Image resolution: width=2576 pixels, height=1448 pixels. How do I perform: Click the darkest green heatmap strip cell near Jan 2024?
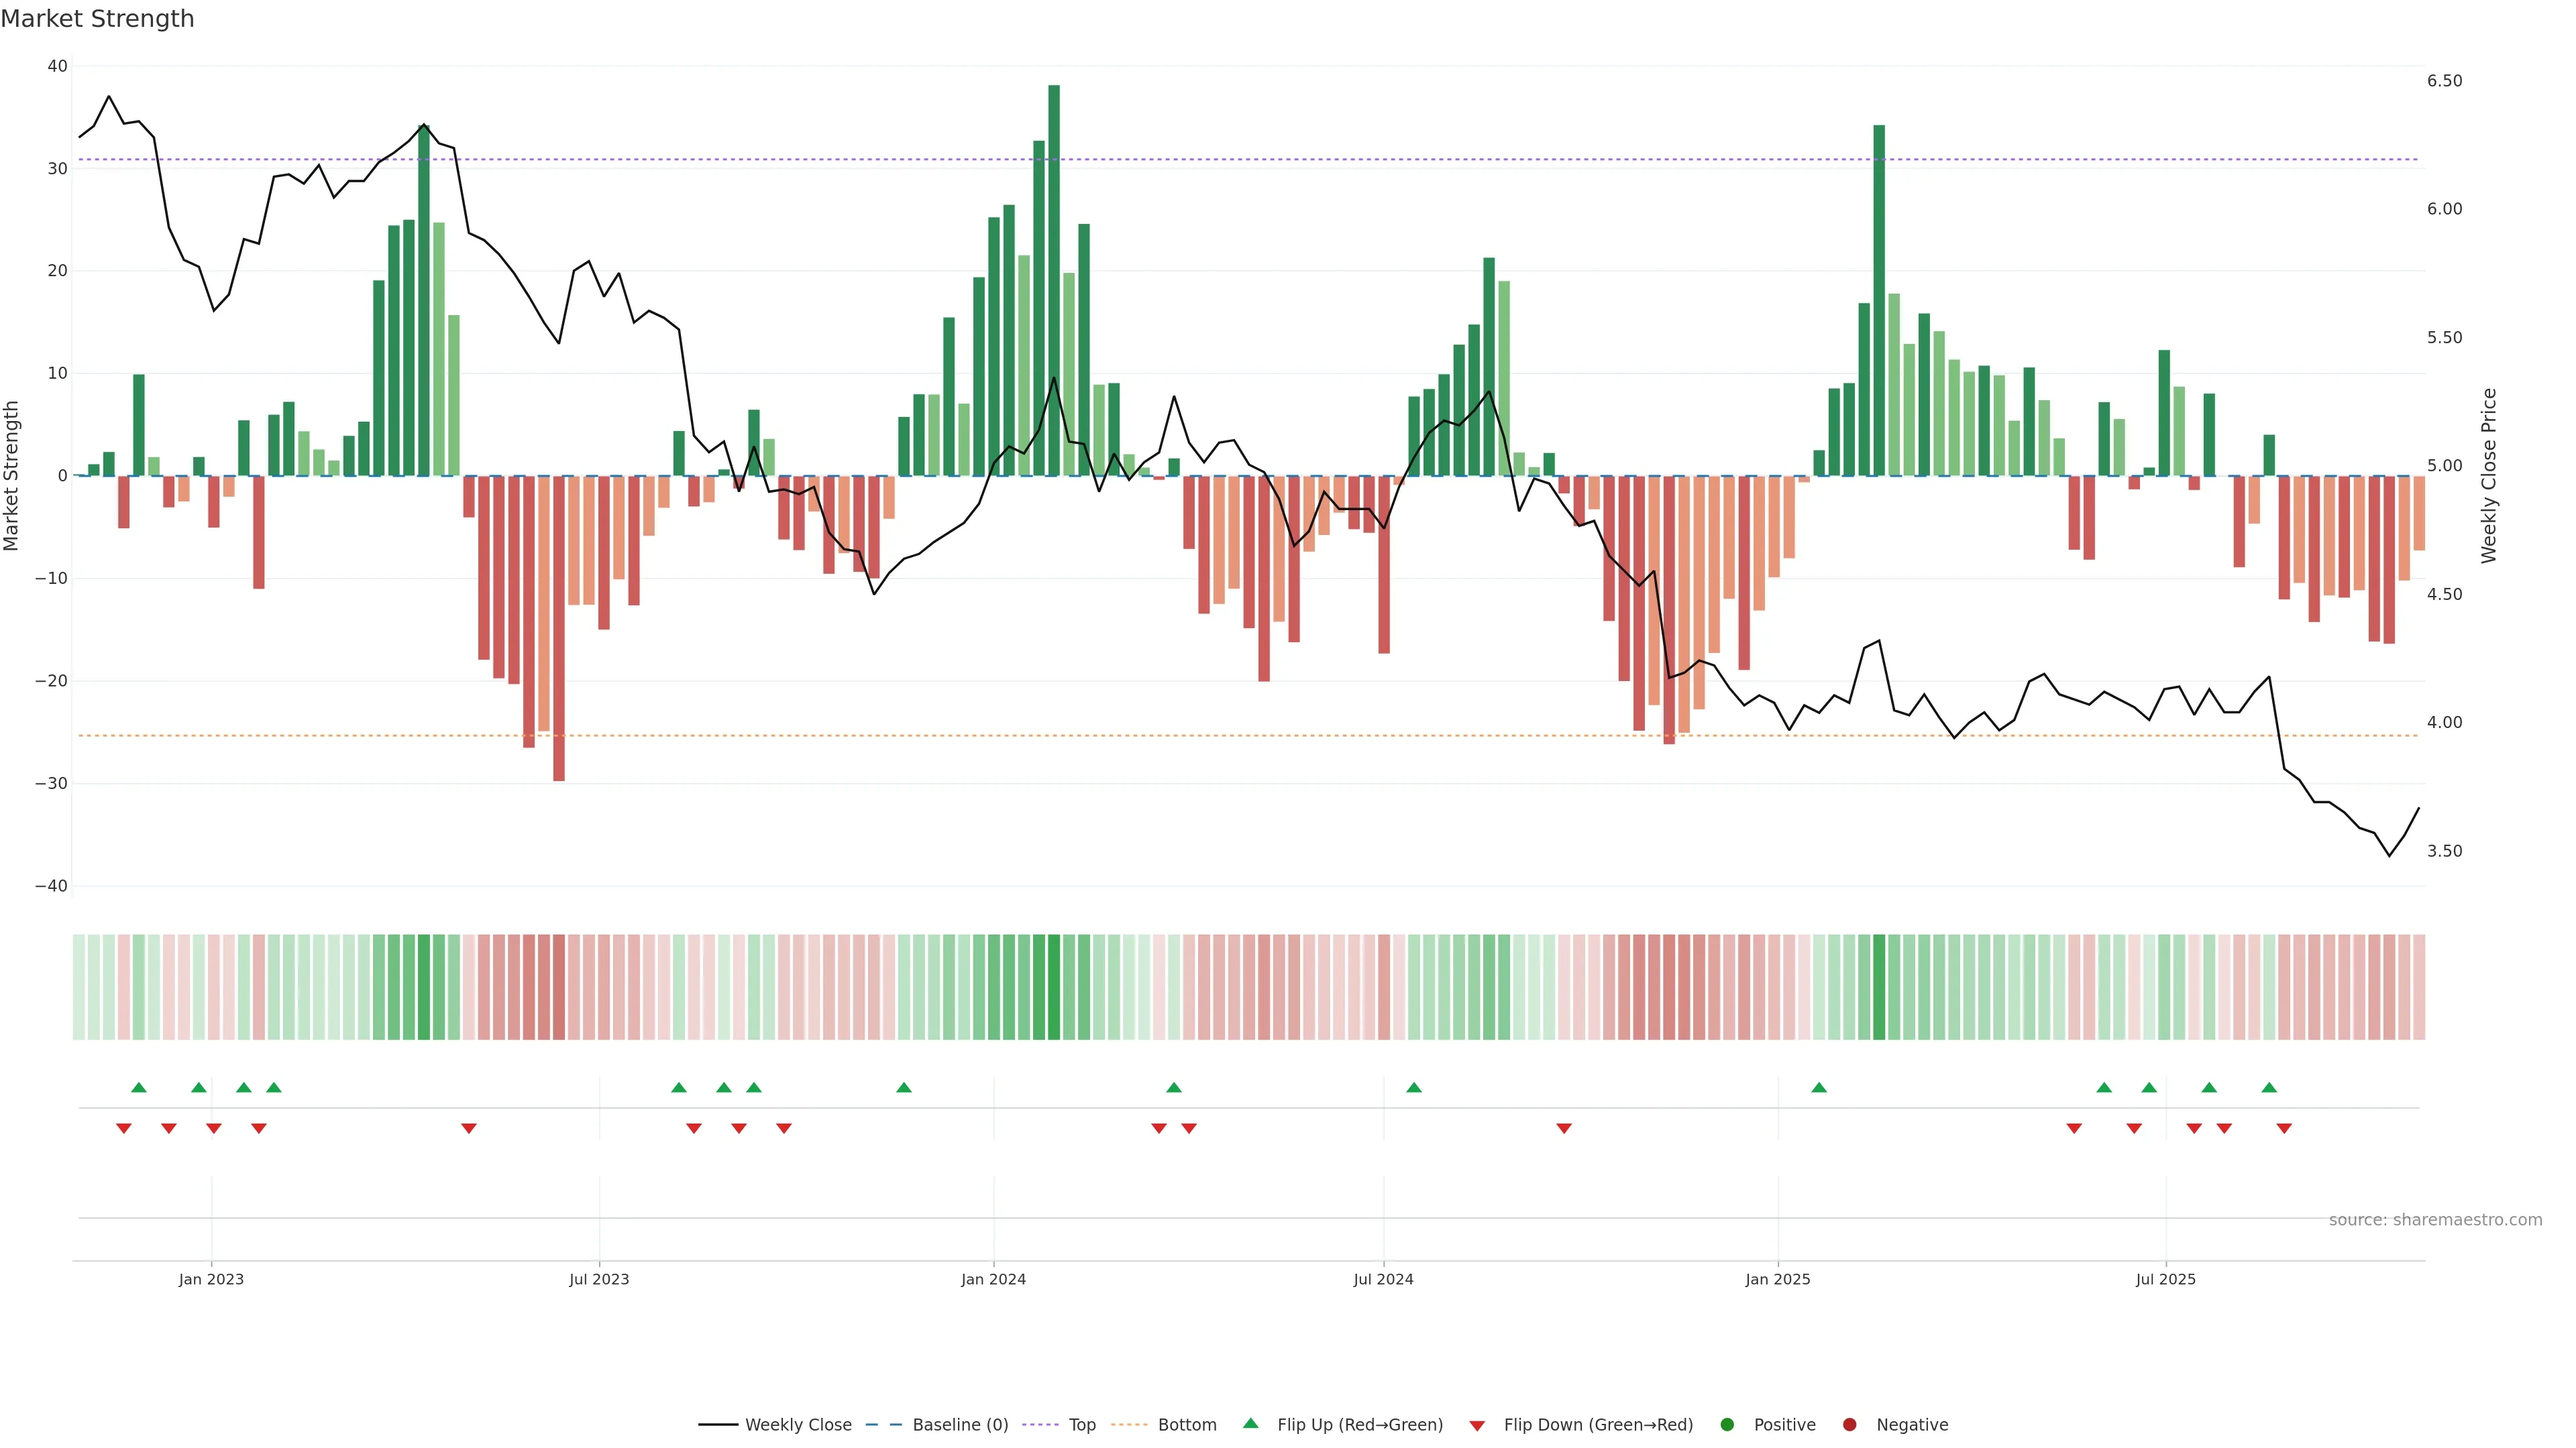point(1054,986)
